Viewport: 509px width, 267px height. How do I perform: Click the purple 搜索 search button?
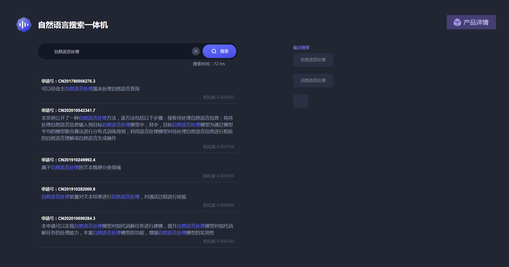click(x=219, y=51)
